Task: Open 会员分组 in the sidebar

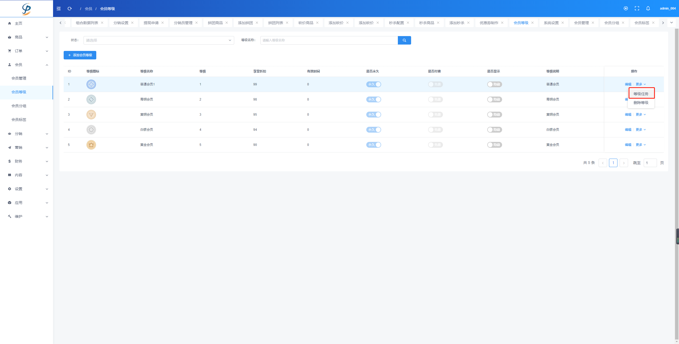Action: [27, 106]
